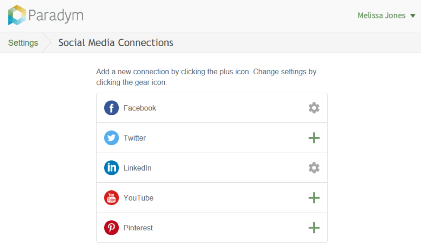This screenshot has height=248, width=421.
Task: Add a Pinterest connection with the plus icon
Action: (x=314, y=228)
